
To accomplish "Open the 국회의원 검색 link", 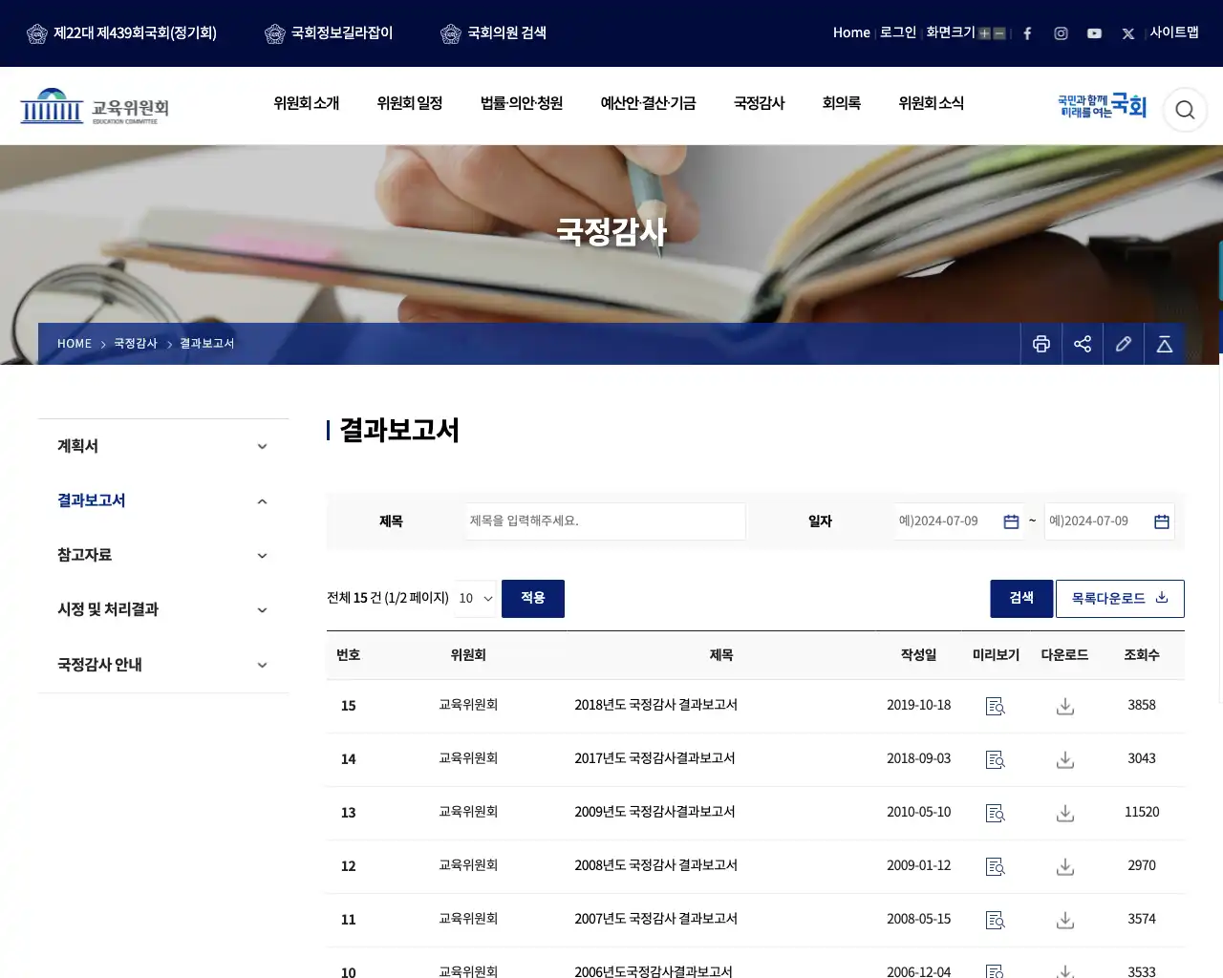I will click(494, 33).
